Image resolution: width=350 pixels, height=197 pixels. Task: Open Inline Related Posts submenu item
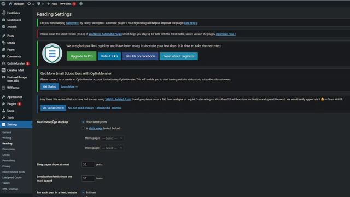pyautogui.click(x=14, y=172)
